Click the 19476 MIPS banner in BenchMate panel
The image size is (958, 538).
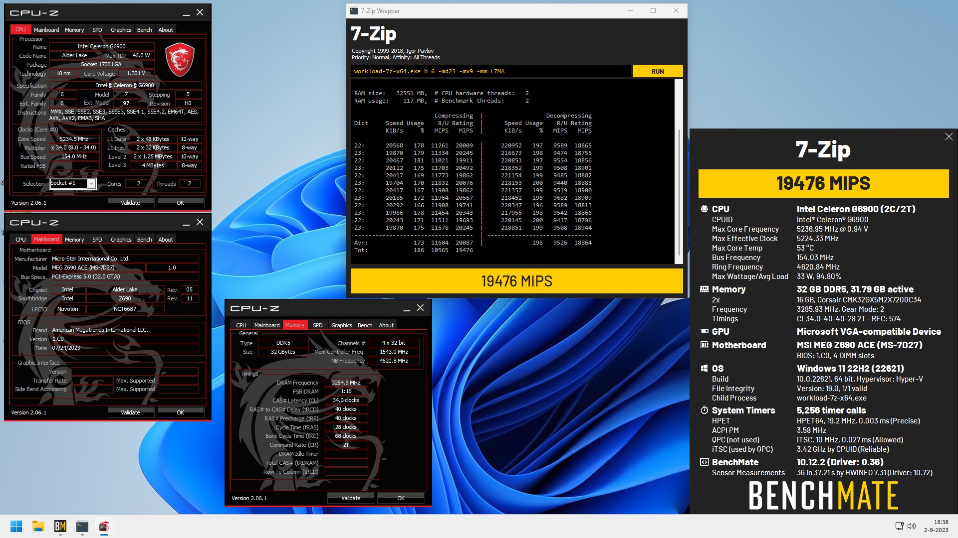point(823,183)
